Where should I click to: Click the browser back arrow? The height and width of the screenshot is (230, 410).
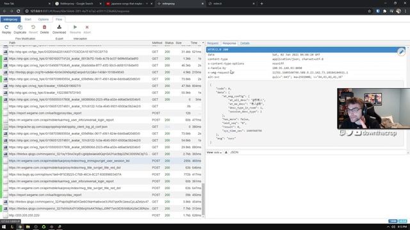[4, 11]
